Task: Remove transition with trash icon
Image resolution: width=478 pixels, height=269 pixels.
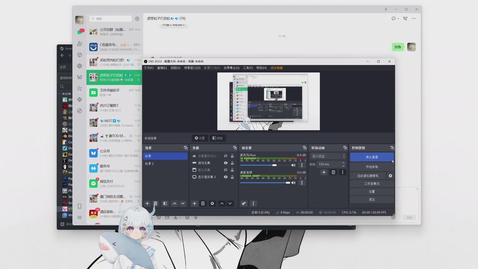Action: click(333, 172)
